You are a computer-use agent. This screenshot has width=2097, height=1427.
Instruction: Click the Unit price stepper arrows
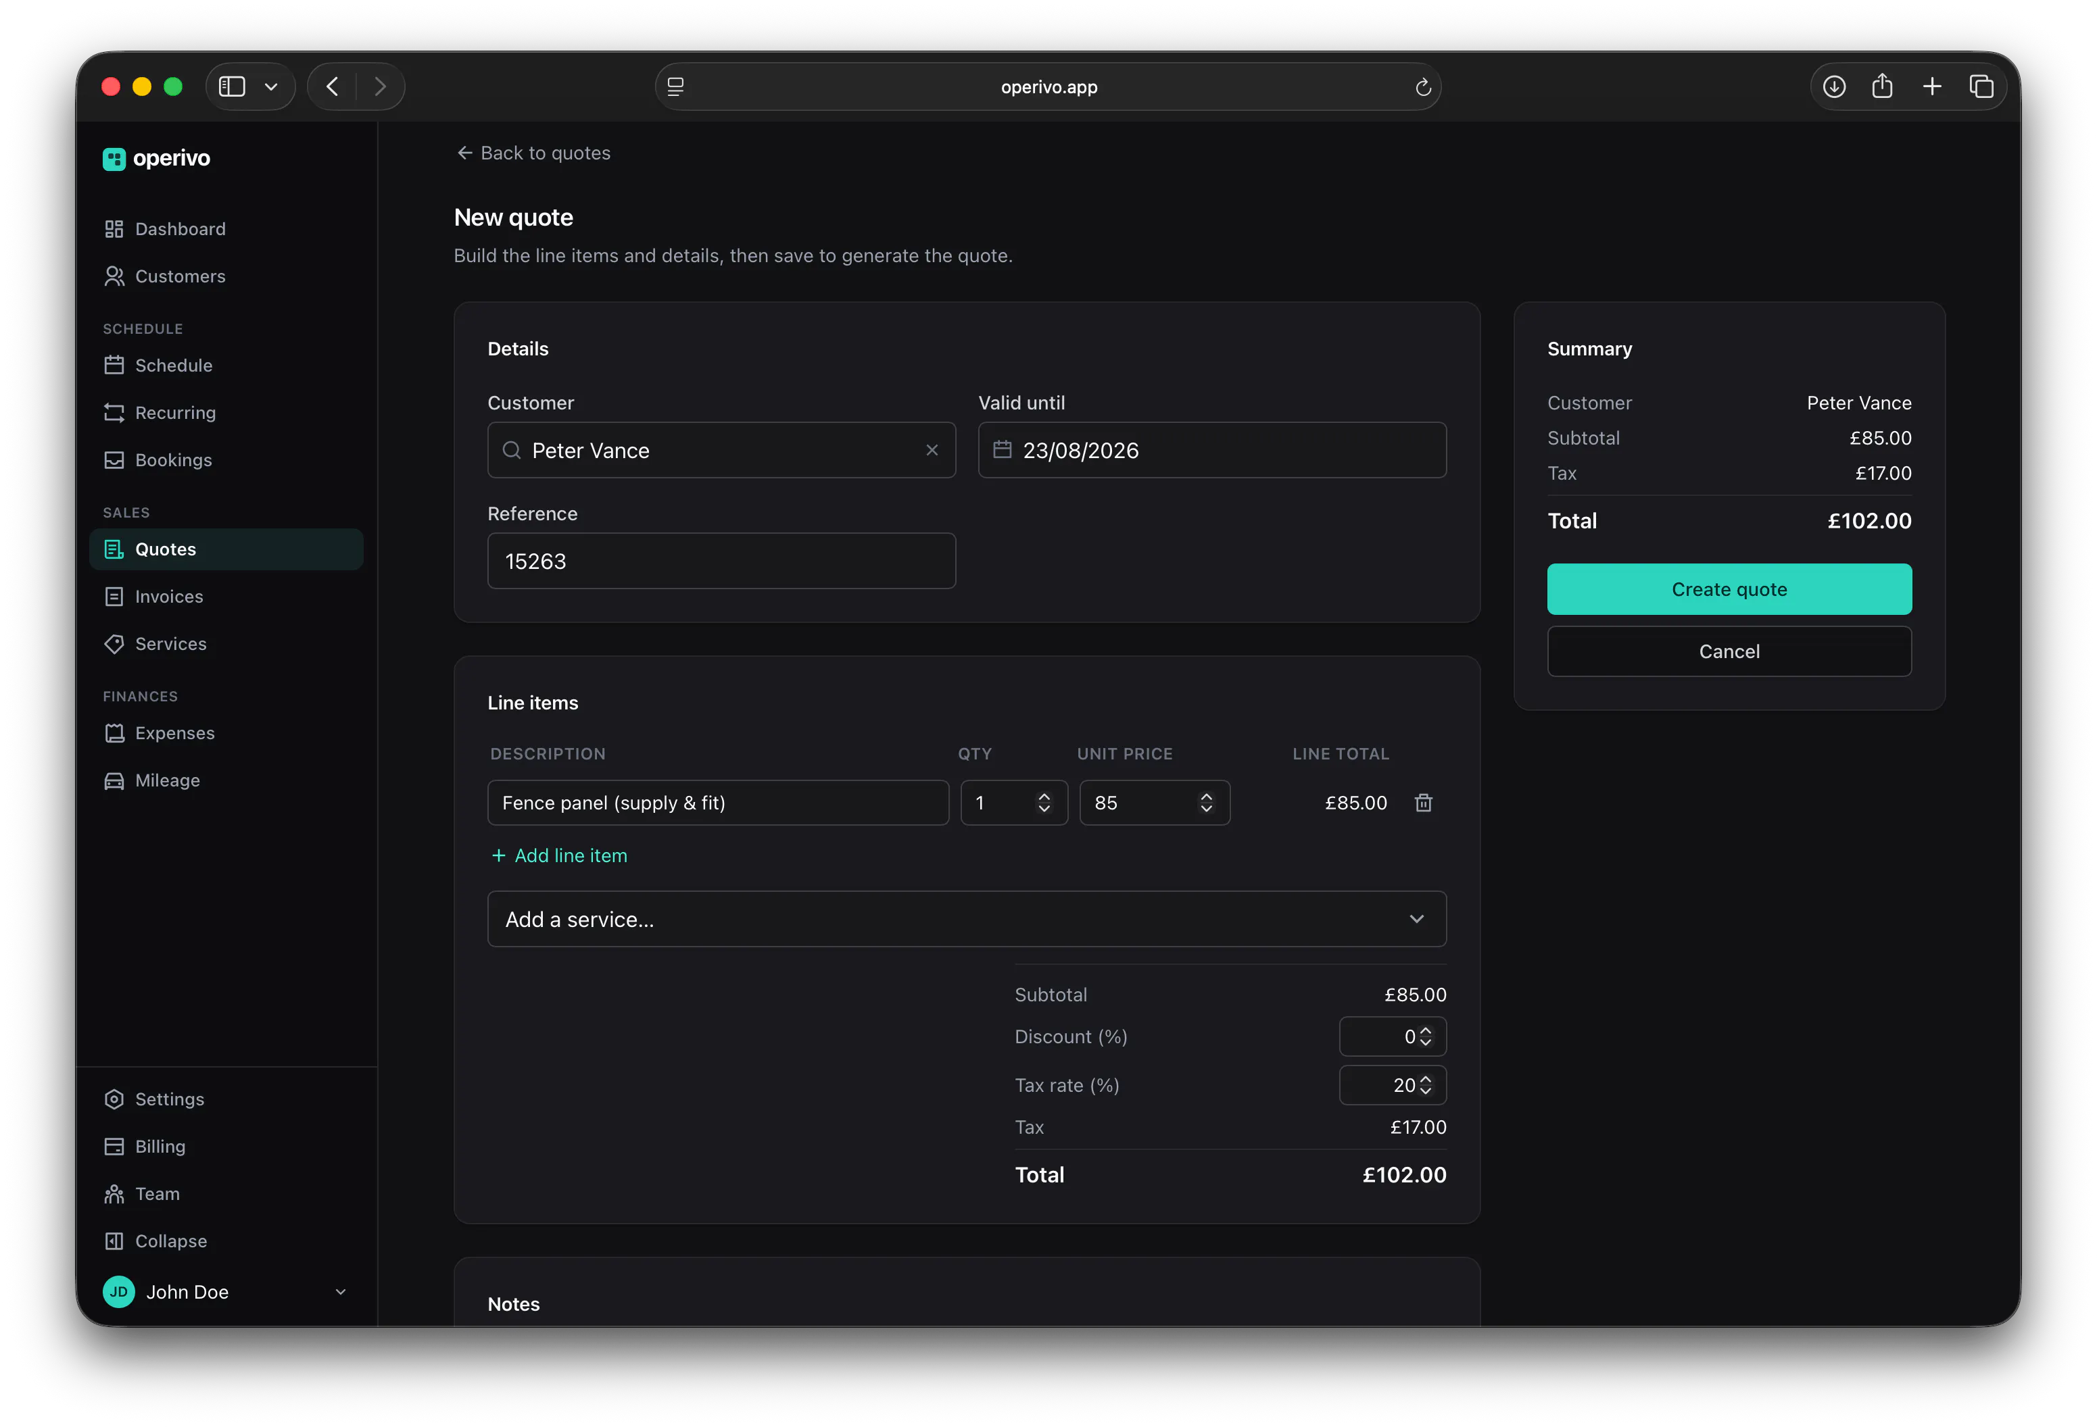(1207, 803)
